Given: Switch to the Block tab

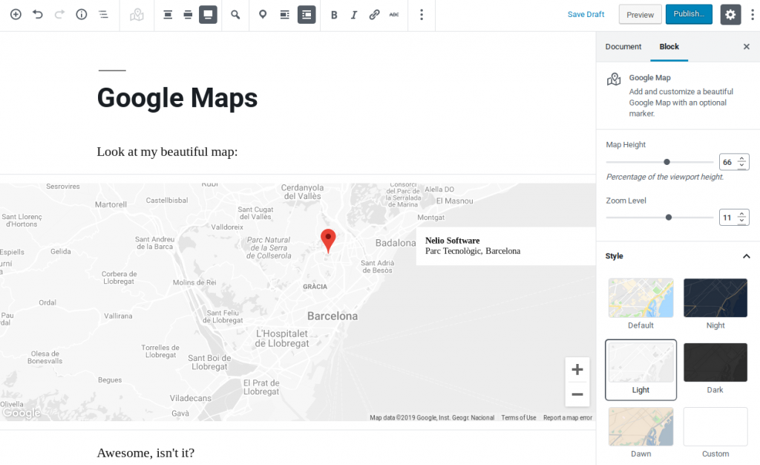Looking at the screenshot, I should click(669, 46).
